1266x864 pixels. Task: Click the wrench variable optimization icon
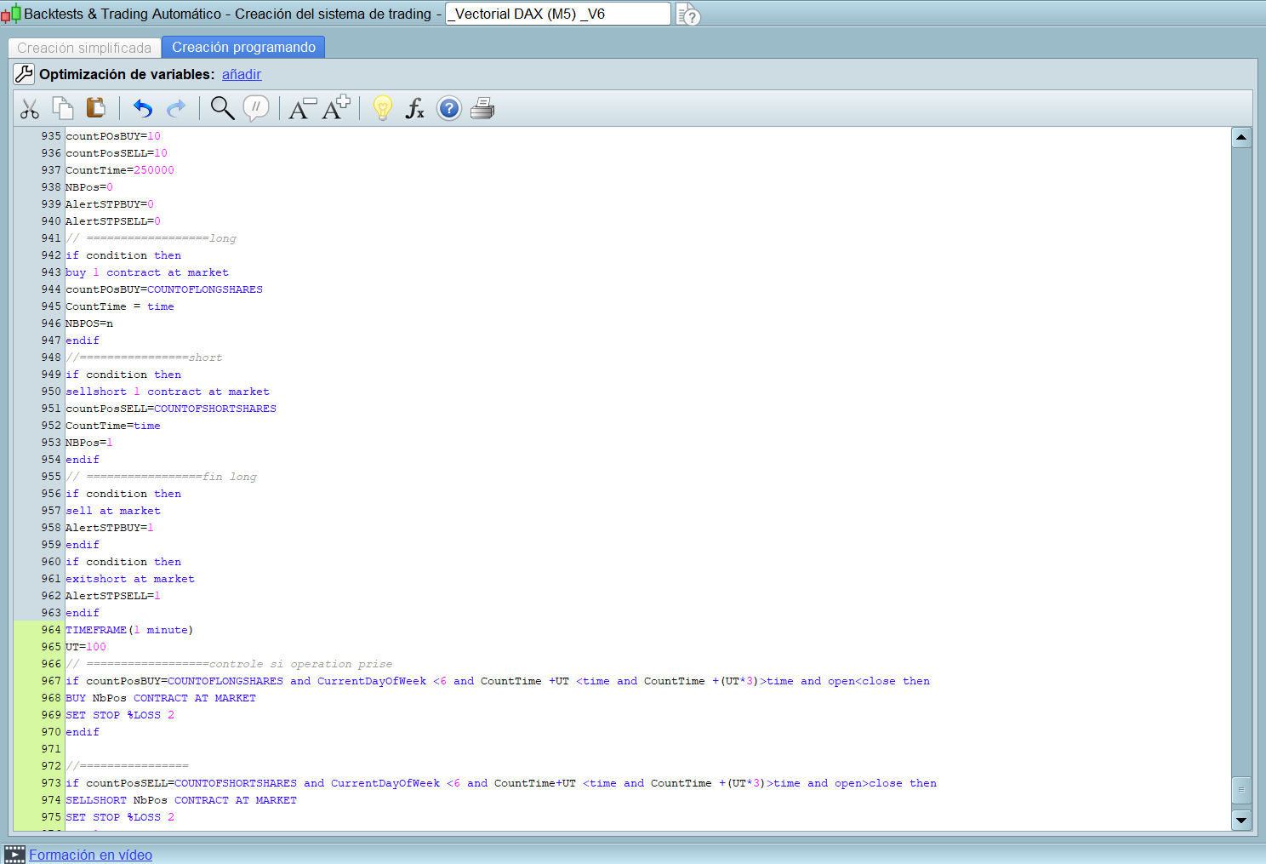(x=24, y=74)
